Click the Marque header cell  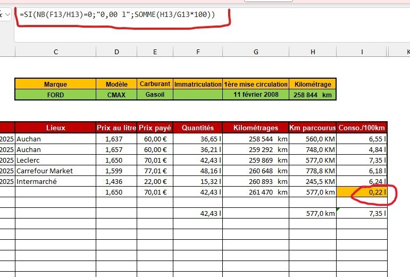[55, 84]
